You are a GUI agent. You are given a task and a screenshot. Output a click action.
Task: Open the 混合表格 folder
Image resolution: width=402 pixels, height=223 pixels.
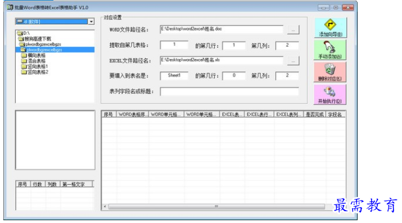[34, 61]
